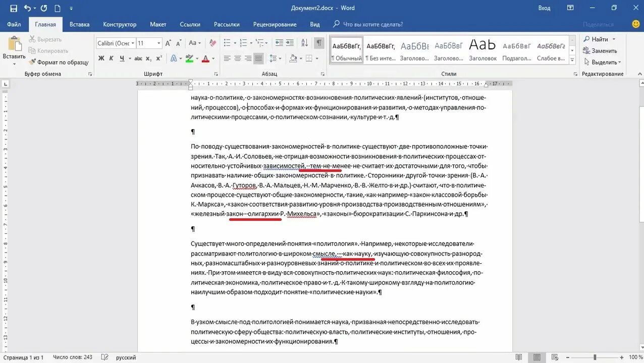This screenshot has width=644, height=363.
Task: Switch to the Ссылки tab
Action: tap(190, 24)
